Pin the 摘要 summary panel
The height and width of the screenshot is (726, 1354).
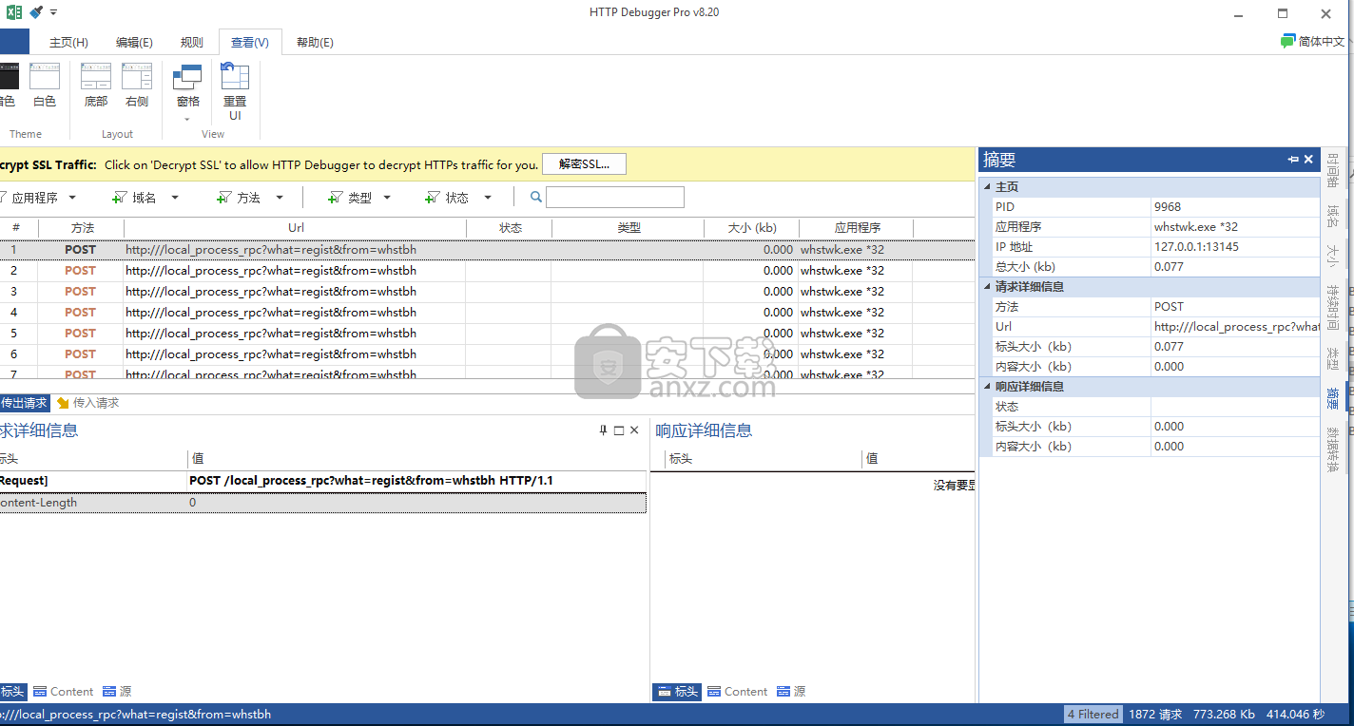point(1293,160)
